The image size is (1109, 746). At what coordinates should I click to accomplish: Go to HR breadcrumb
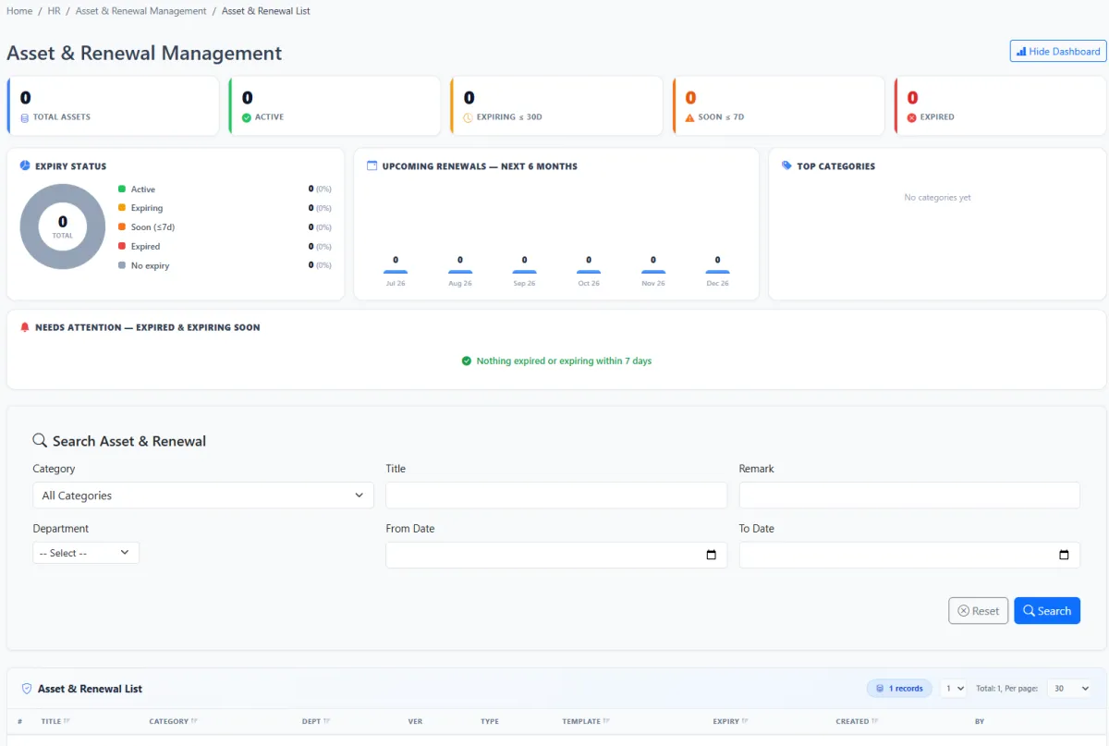55,11
